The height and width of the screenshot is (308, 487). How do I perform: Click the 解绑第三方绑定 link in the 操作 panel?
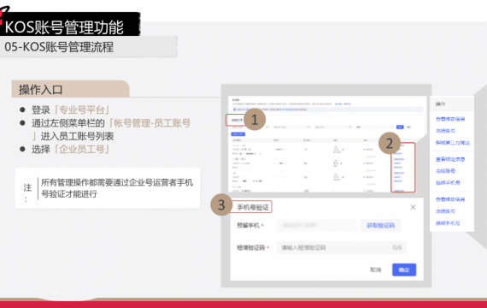(x=453, y=143)
